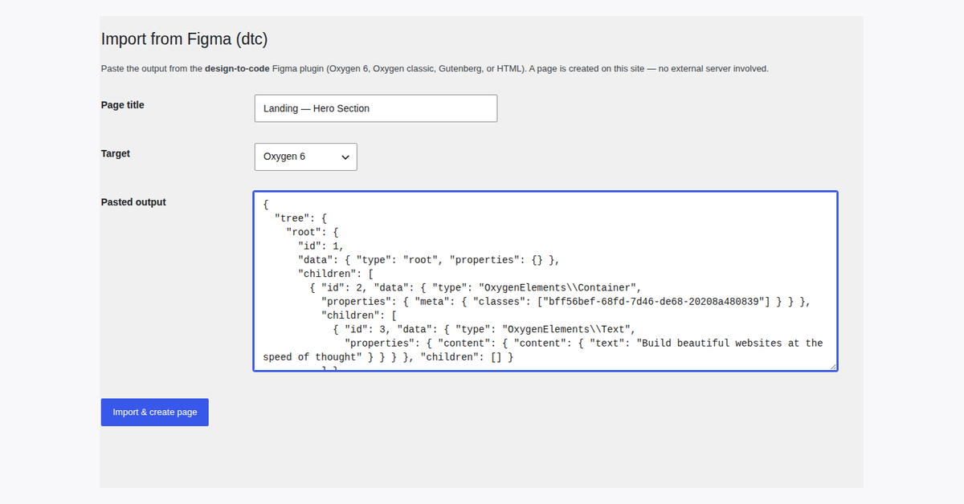This screenshot has width=964, height=504.
Task: Click the bold 'design-to-code' text
Action: [x=237, y=69]
